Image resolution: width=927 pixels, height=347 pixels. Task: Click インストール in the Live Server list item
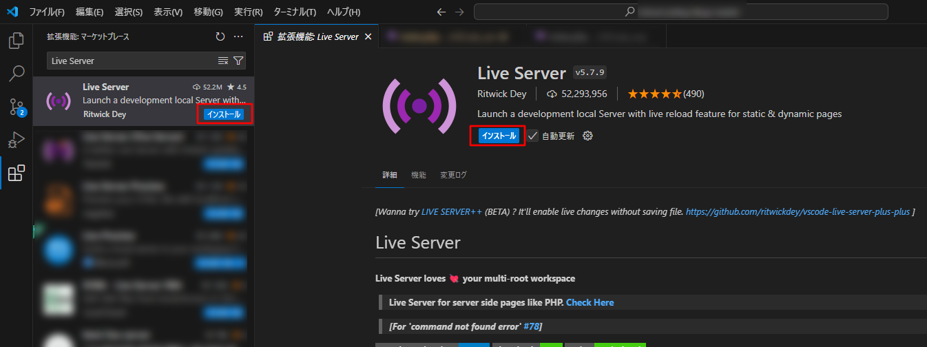(x=224, y=114)
